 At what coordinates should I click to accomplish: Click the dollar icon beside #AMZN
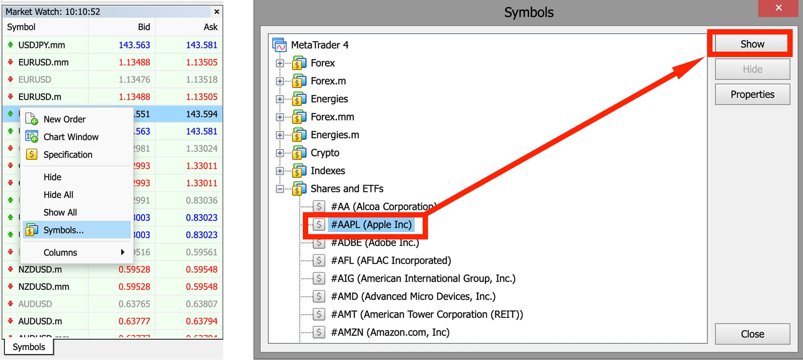(319, 332)
